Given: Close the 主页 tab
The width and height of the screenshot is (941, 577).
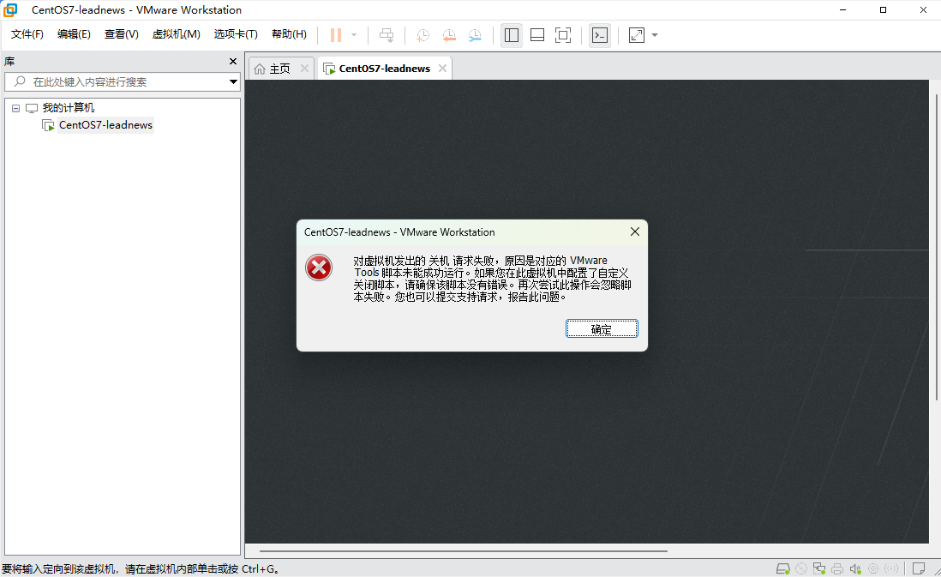Looking at the screenshot, I should click(304, 69).
